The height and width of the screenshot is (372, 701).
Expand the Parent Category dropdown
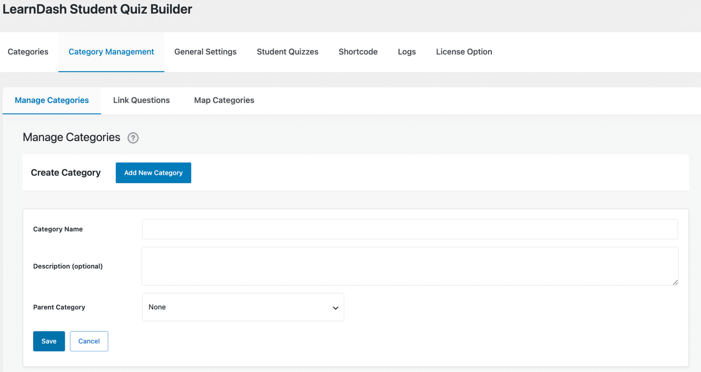pos(243,307)
